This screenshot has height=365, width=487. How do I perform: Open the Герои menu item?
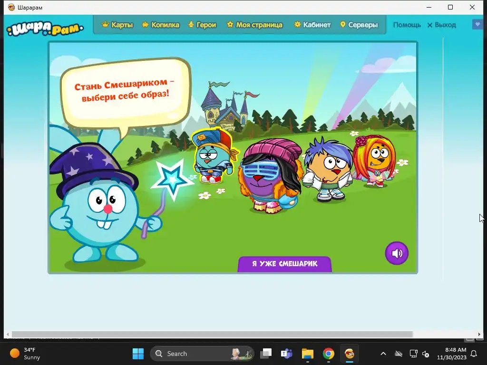pos(202,25)
